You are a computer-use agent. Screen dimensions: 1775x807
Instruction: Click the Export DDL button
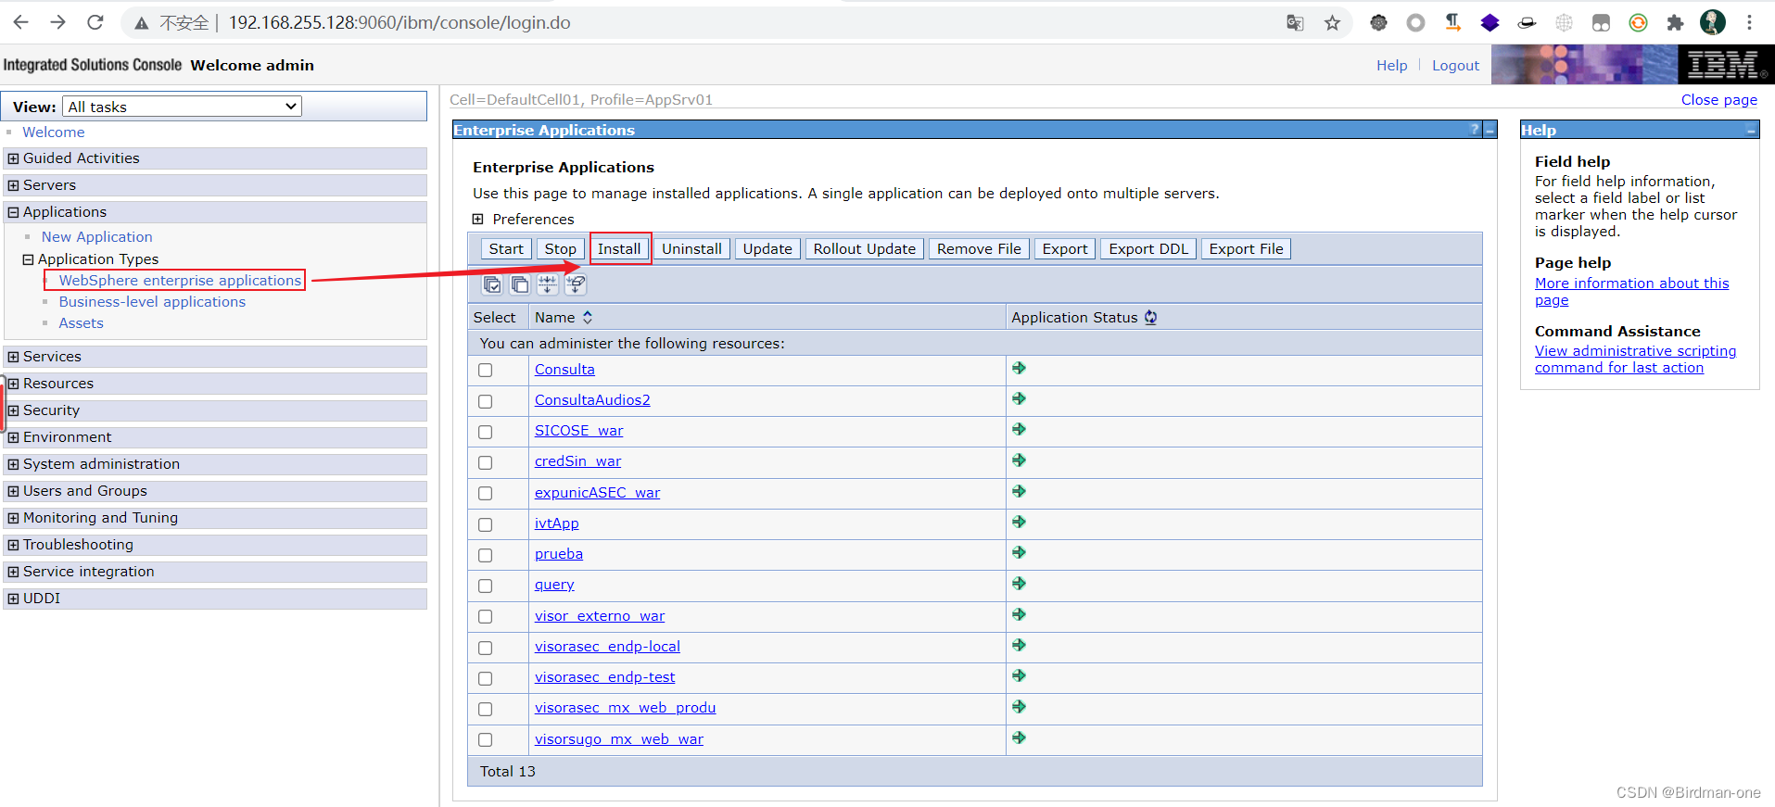pyautogui.click(x=1148, y=248)
